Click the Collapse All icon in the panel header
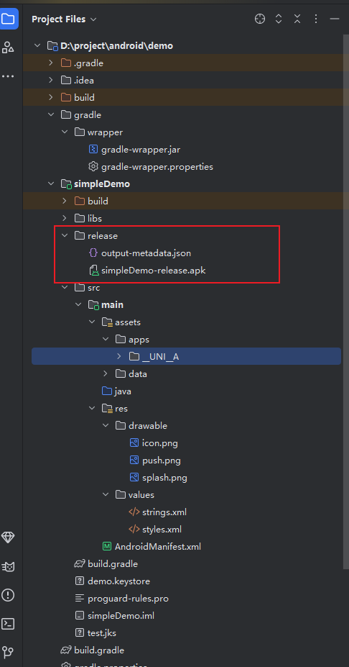349x667 pixels. 297,19
